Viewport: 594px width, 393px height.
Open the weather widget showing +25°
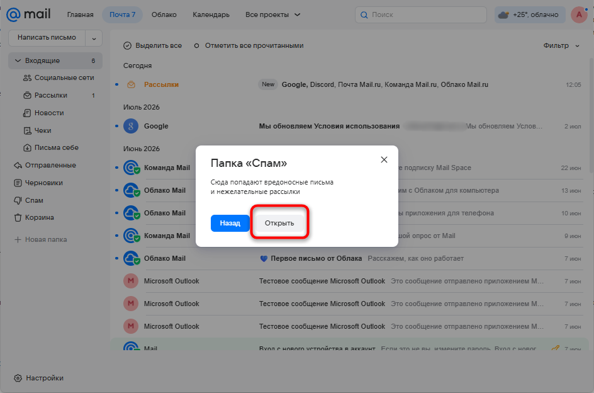[530, 14]
